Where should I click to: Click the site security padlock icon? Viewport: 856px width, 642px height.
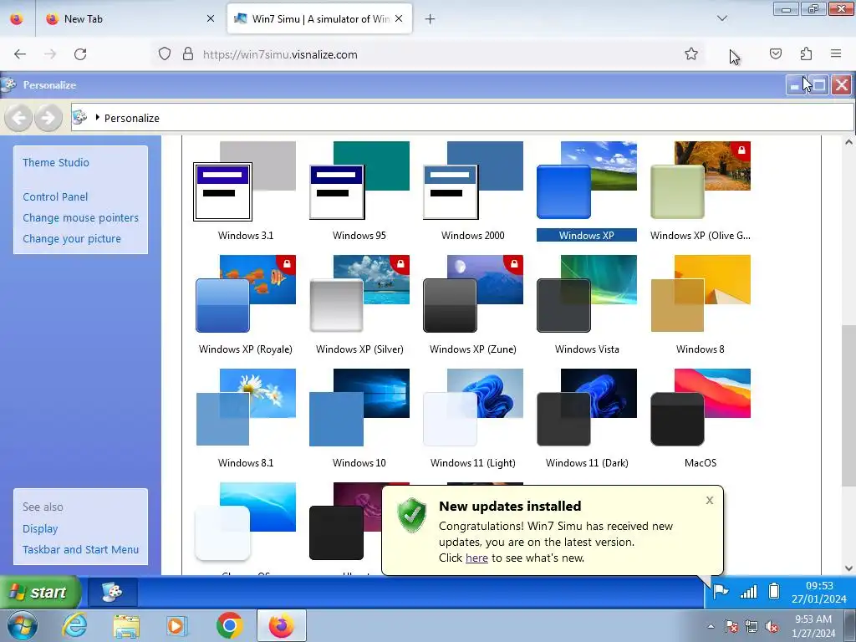[x=188, y=54]
